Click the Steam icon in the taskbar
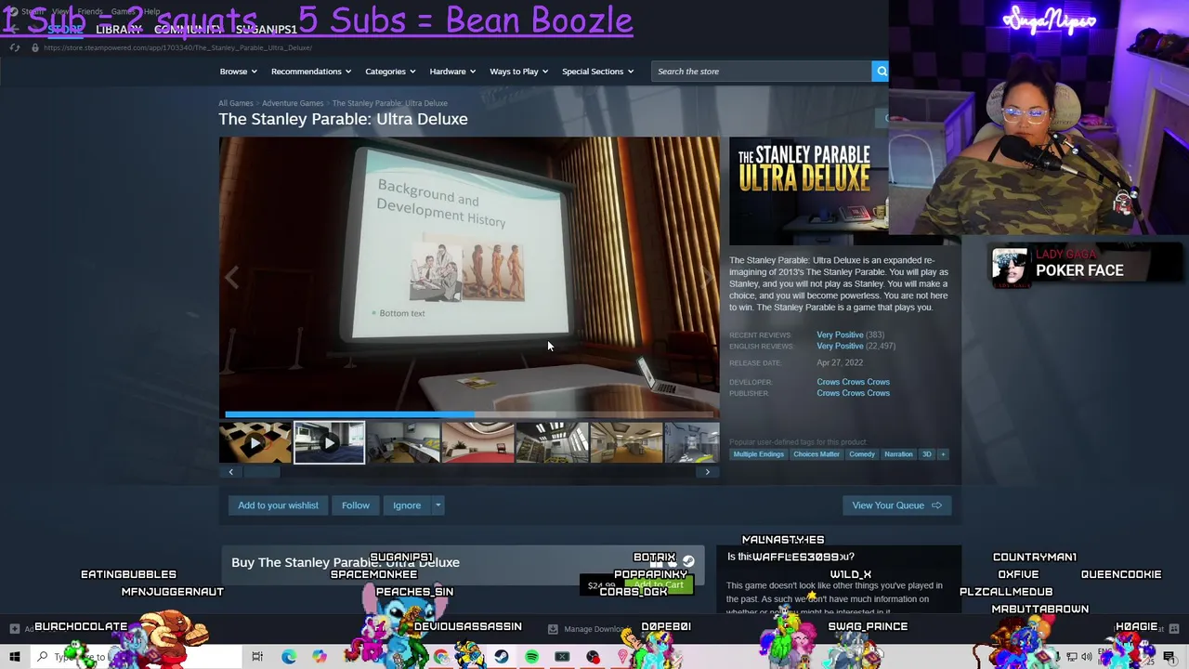Viewport: 1189px width, 669px height. pos(501,657)
